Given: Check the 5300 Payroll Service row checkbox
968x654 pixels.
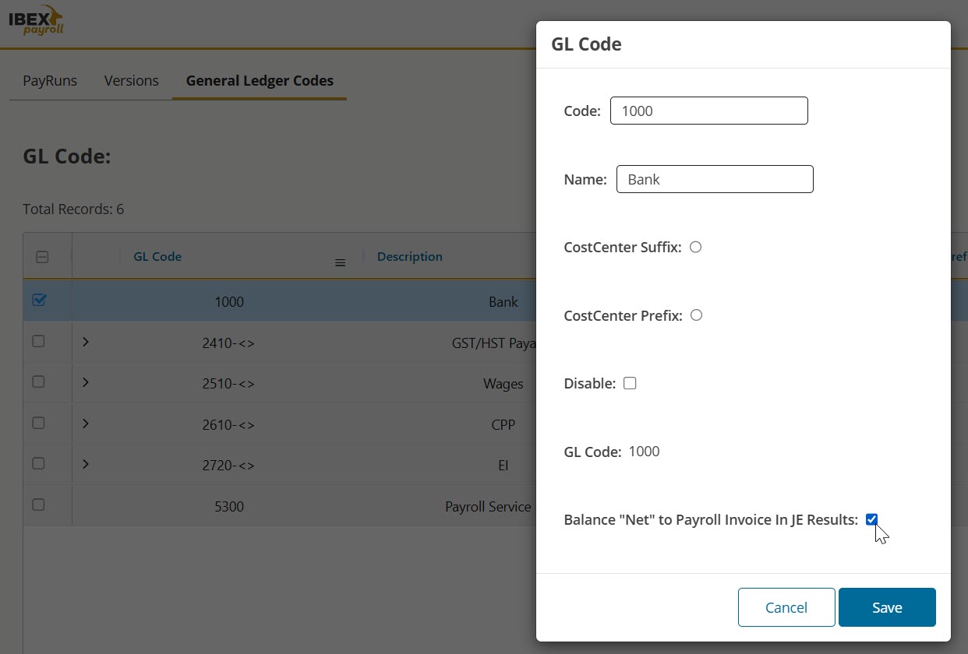Looking at the screenshot, I should click(38, 505).
